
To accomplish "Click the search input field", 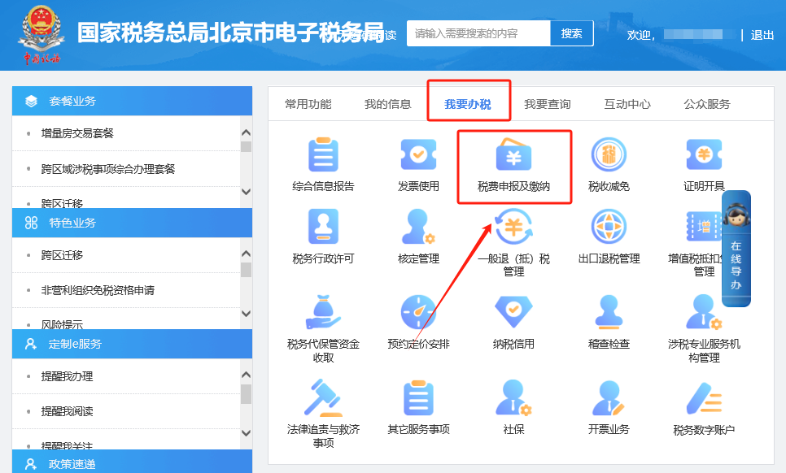I will pyautogui.click(x=478, y=34).
